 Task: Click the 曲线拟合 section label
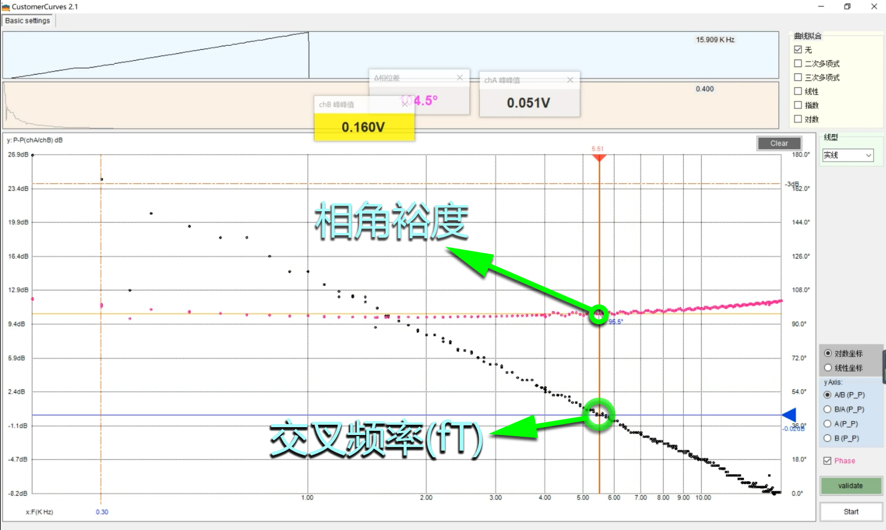(808, 36)
